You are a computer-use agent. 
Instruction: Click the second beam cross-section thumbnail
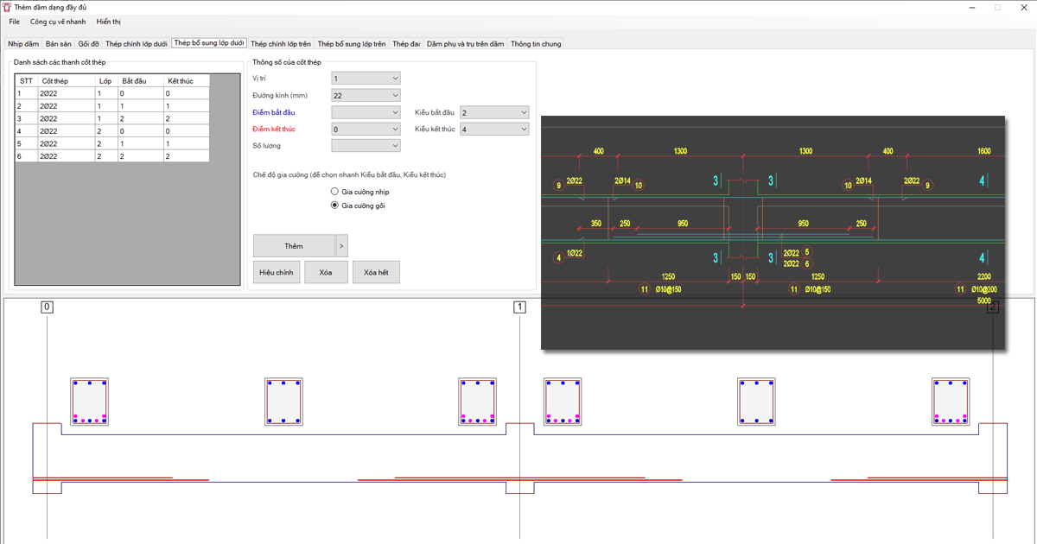(283, 402)
